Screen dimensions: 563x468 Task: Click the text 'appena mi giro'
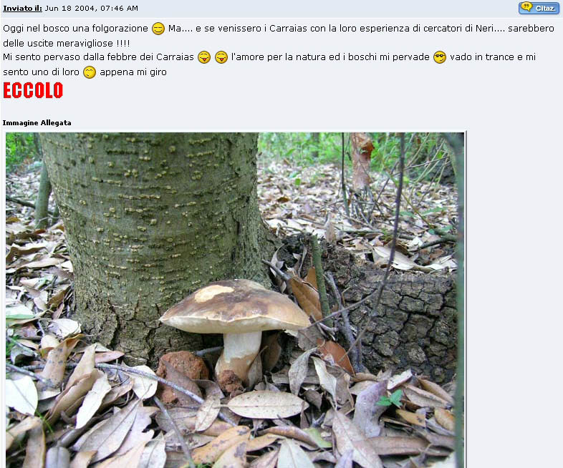point(133,72)
